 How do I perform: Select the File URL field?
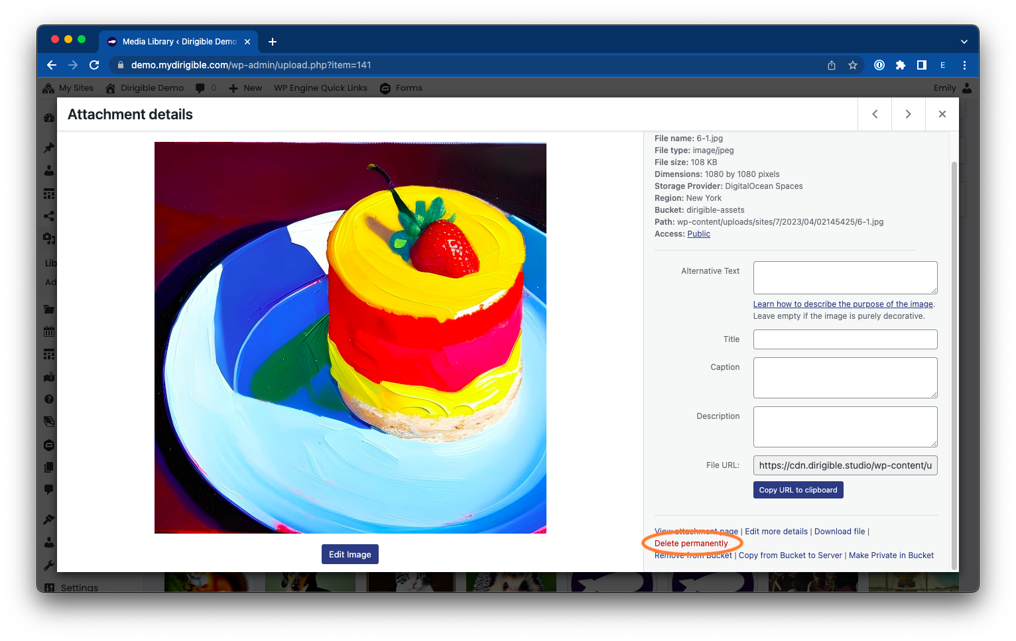845,465
